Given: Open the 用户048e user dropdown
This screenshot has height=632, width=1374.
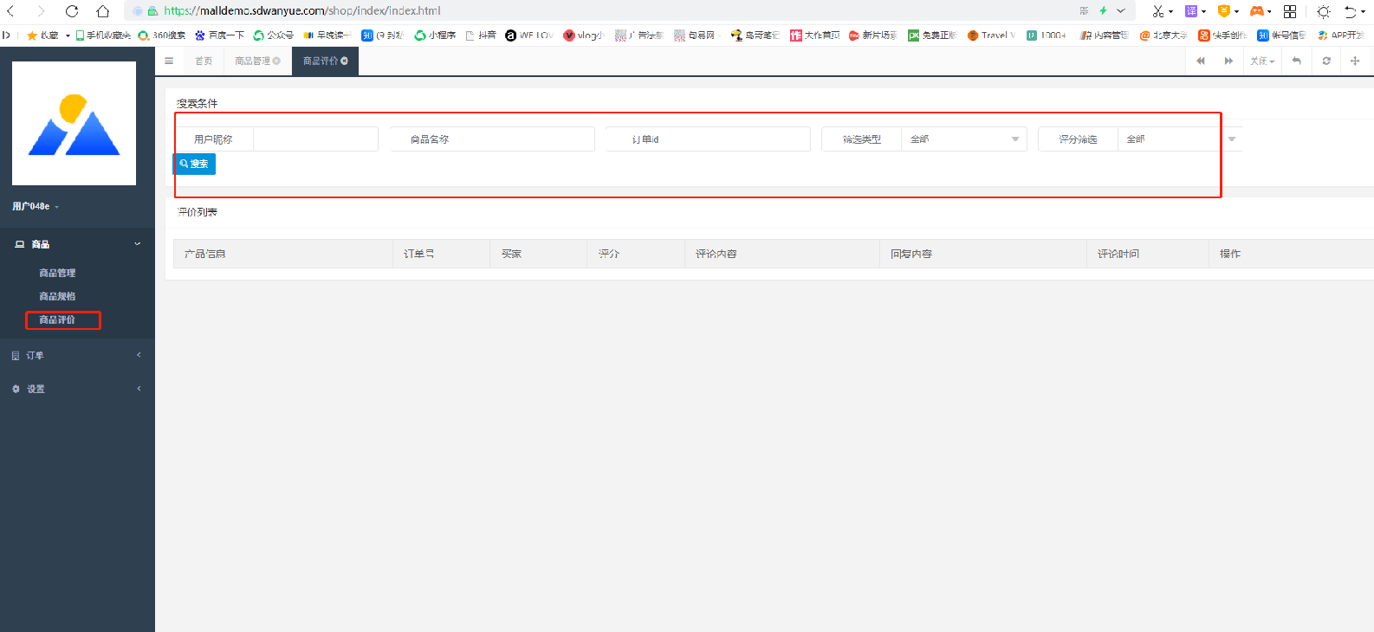Looking at the screenshot, I should (36, 206).
